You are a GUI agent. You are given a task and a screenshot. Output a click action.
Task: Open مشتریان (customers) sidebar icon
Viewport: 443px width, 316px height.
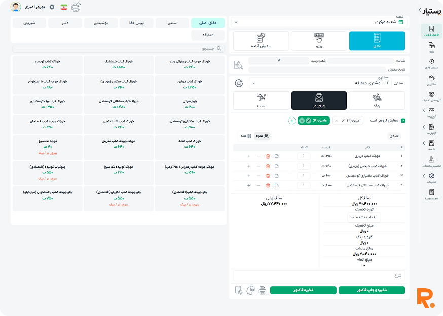[431, 78]
